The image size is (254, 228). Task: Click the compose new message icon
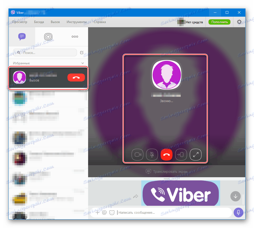click(x=82, y=52)
